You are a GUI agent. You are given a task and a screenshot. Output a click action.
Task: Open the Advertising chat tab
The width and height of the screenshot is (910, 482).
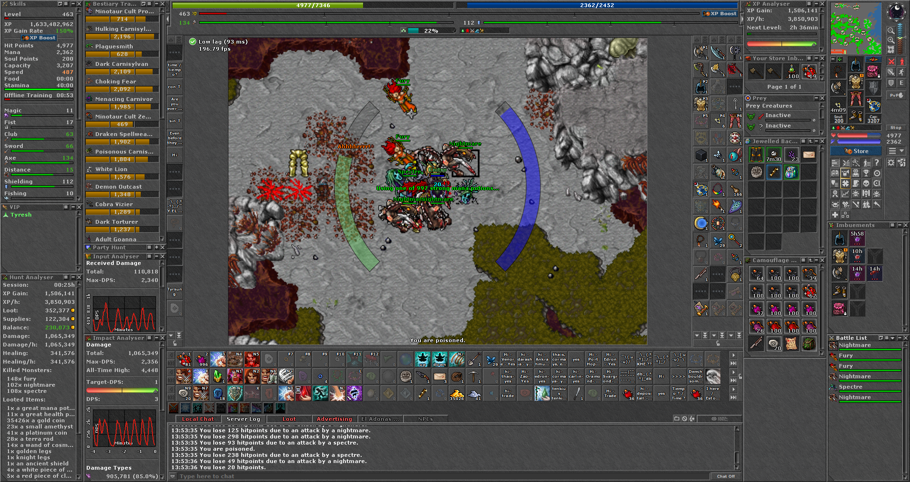point(335,419)
